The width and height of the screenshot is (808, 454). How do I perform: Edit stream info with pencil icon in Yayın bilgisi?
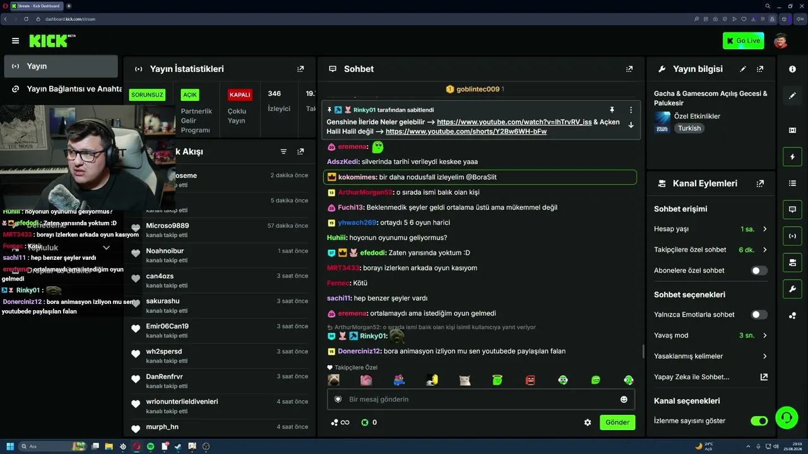click(x=743, y=69)
